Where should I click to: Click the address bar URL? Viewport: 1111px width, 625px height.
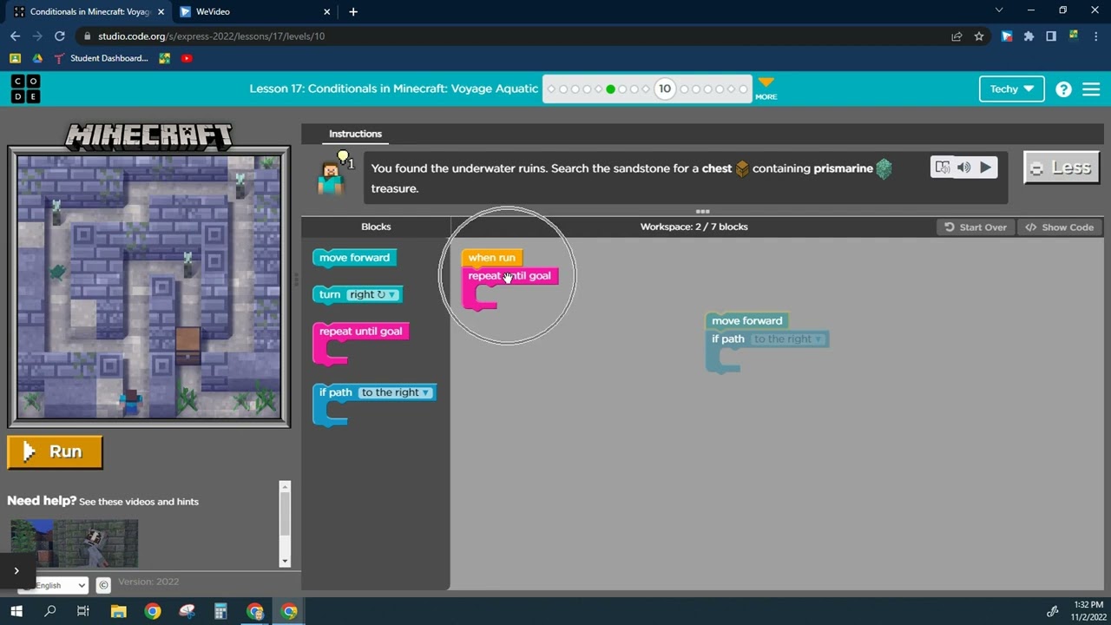point(211,36)
